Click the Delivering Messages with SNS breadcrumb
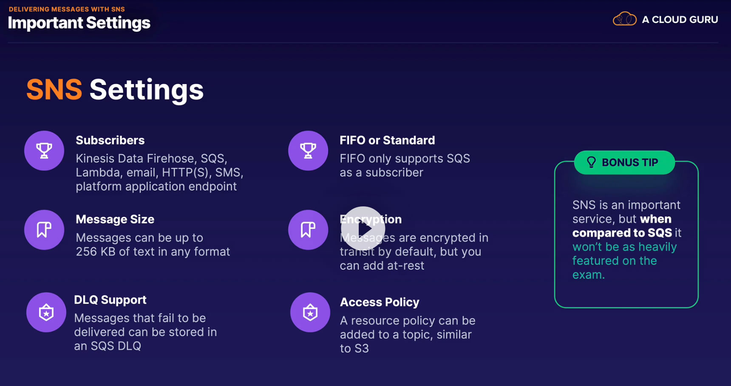This screenshot has height=386, width=731. tap(67, 9)
